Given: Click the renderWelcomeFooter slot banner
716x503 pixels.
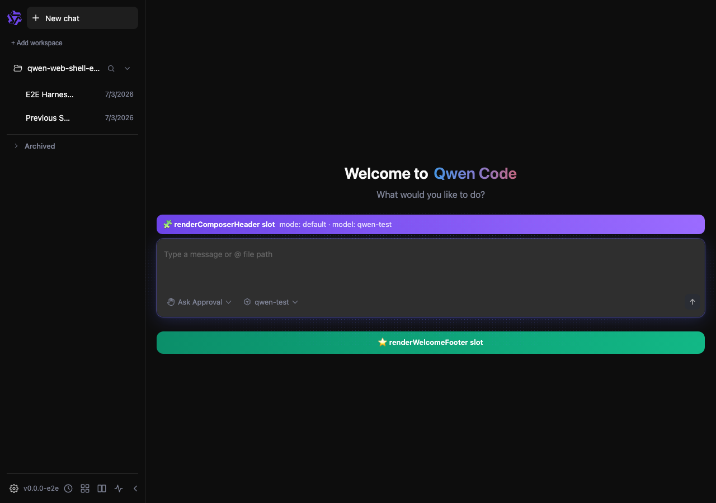Looking at the screenshot, I should [430, 343].
